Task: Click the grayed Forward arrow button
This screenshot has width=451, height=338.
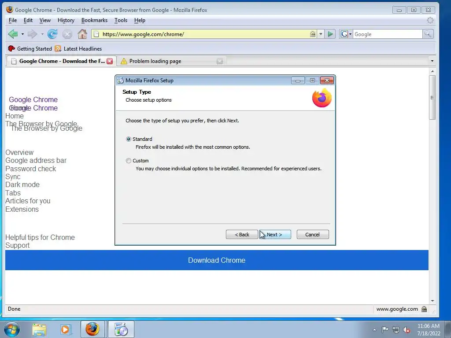Action: [32, 34]
